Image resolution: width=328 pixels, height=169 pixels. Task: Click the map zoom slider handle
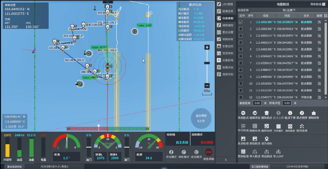(207, 63)
